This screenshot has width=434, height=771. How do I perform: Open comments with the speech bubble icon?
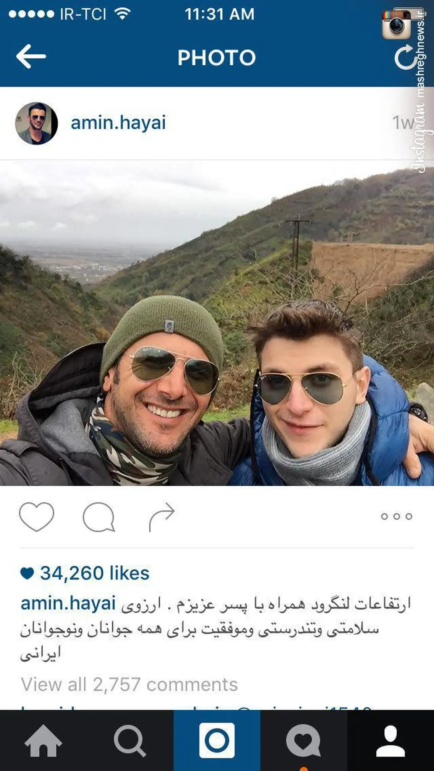(99, 517)
